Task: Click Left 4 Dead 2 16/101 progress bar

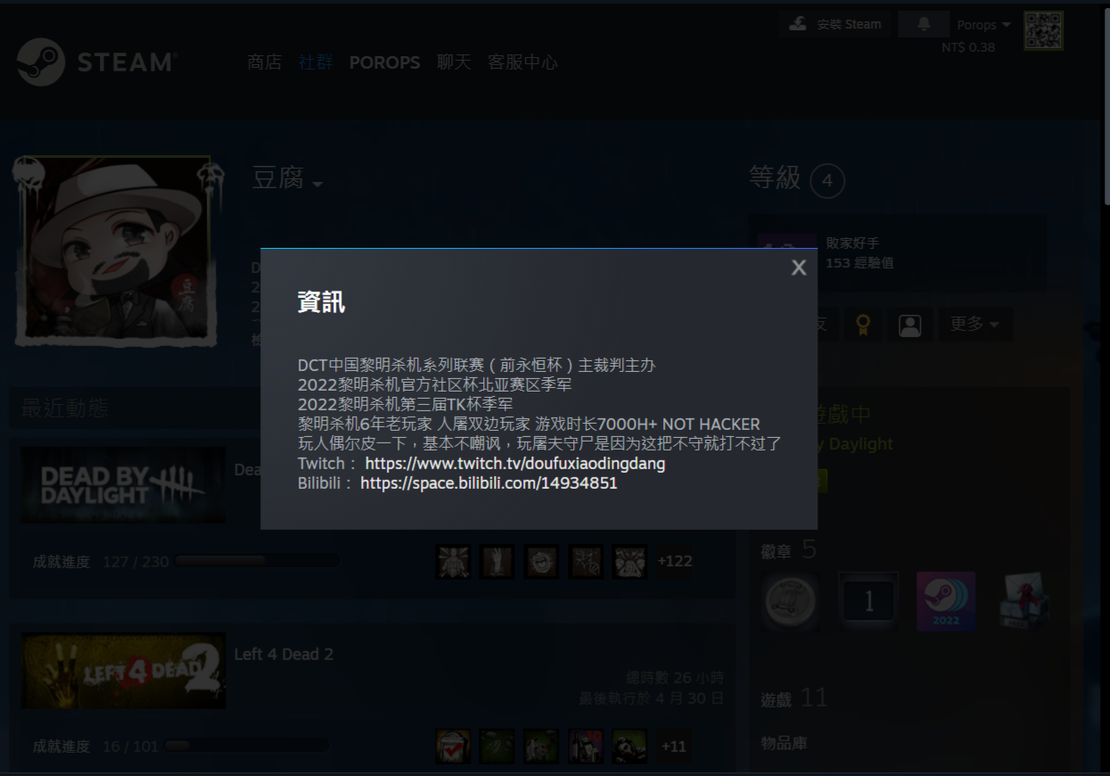Action: [247, 746]
